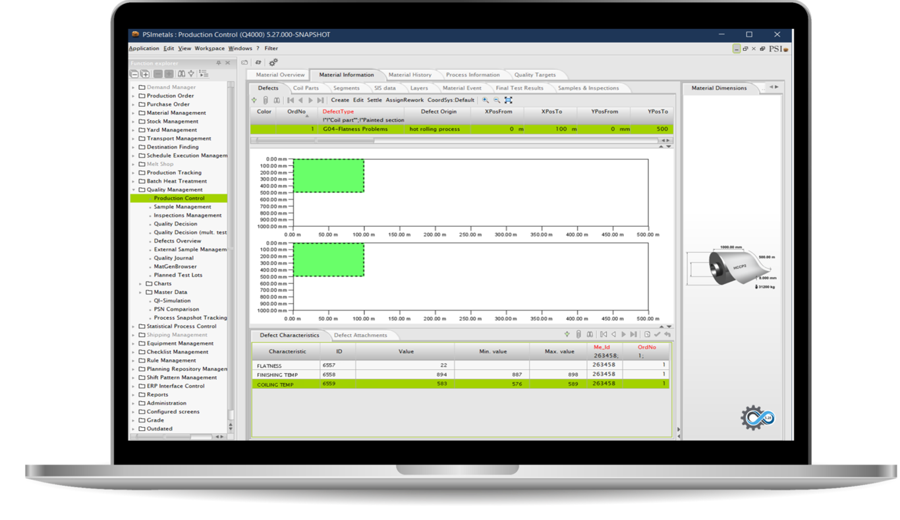
Task: Open the Filter menu
Action: 271,49
